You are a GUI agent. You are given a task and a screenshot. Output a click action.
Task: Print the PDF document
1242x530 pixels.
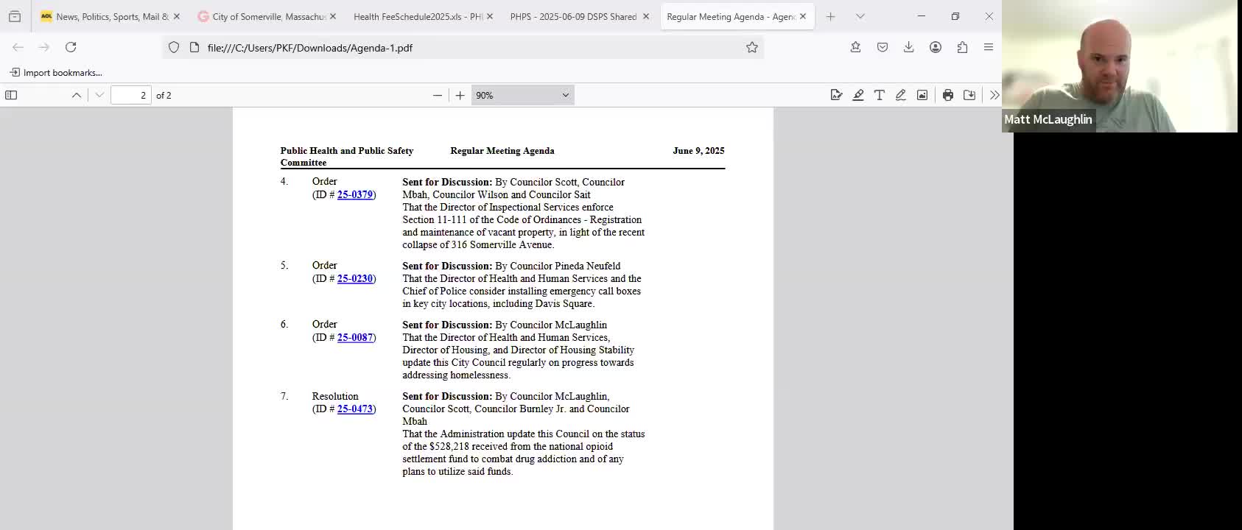pos(948,95)
